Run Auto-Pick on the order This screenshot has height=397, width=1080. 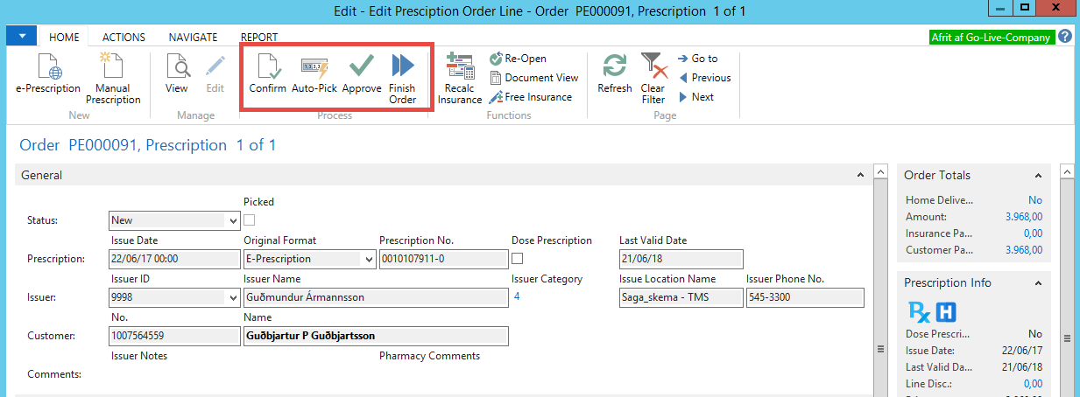(314, 67)
